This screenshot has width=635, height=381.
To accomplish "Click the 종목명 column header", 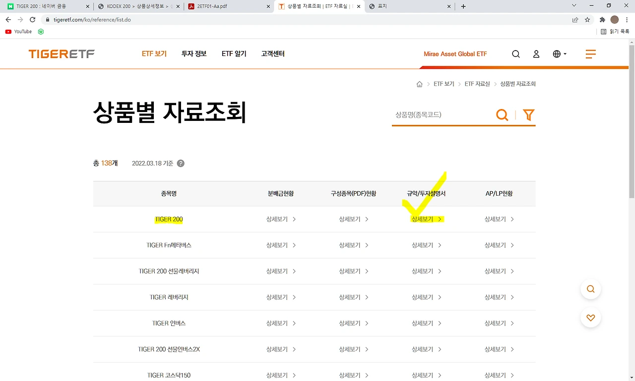I will [x=169, y=194].
